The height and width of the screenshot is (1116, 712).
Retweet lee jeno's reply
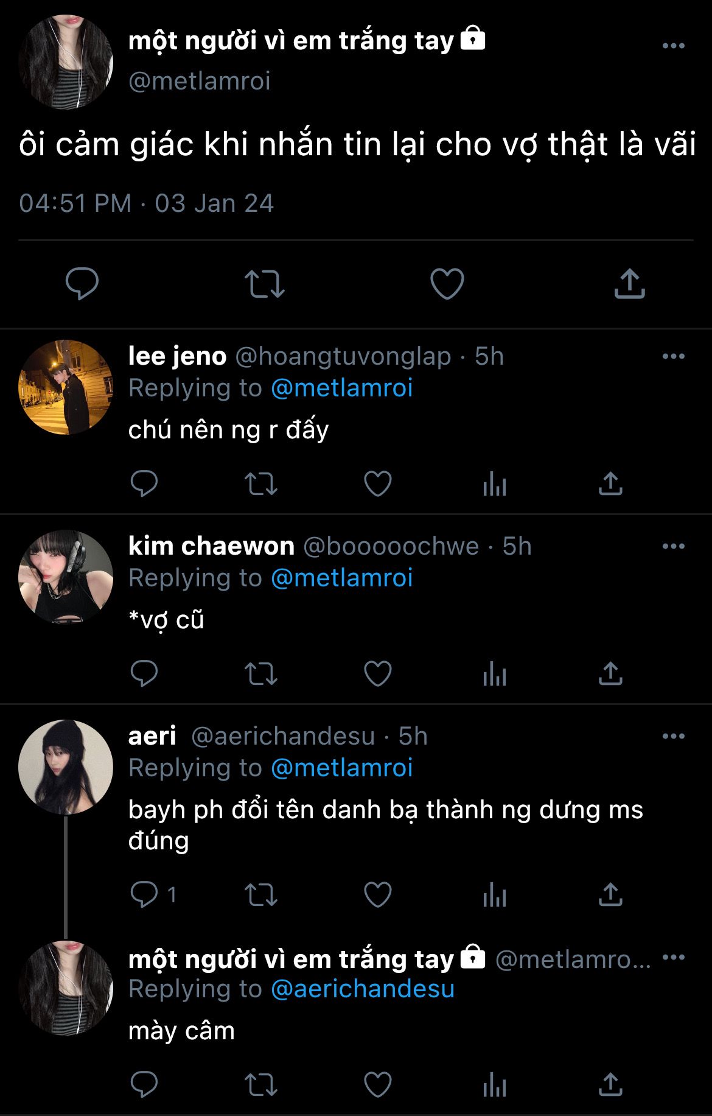point(261,485)
